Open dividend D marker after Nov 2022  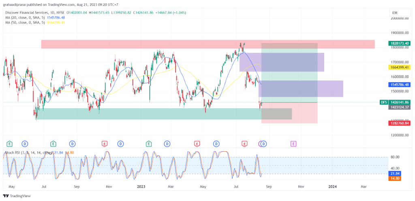tap(120, 144)
